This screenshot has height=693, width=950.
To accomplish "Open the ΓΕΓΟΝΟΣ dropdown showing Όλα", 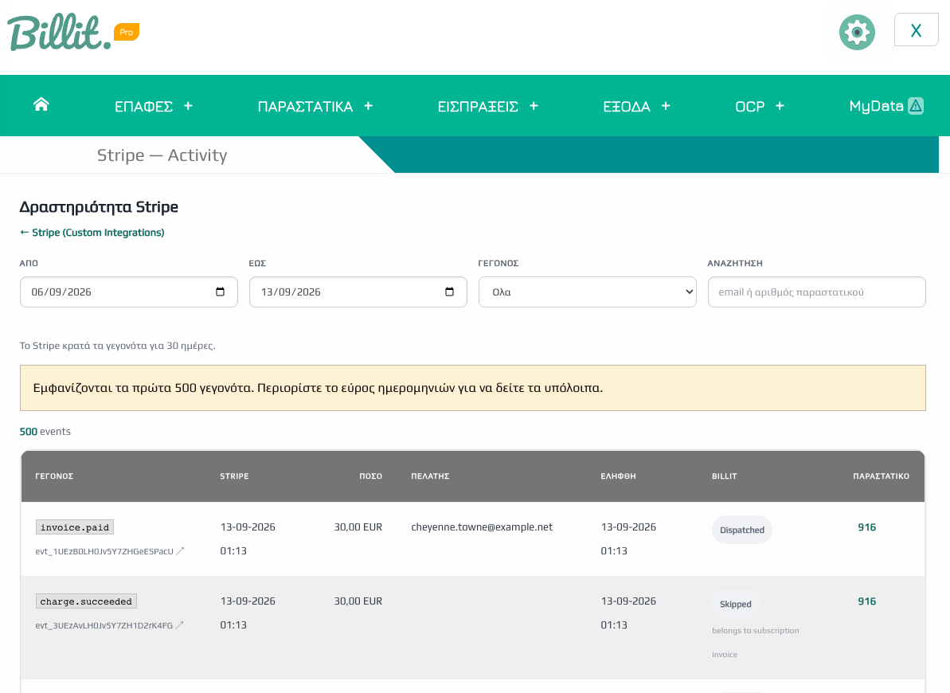I will click(x=587, y=292).
